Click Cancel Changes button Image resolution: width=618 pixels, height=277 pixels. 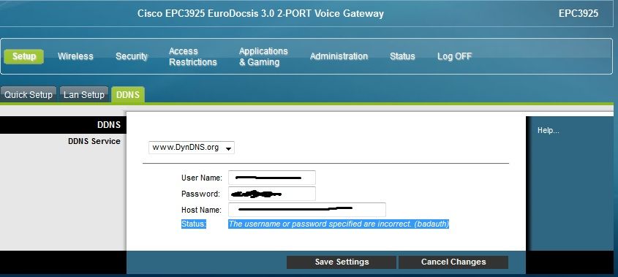tap(453, 262)
